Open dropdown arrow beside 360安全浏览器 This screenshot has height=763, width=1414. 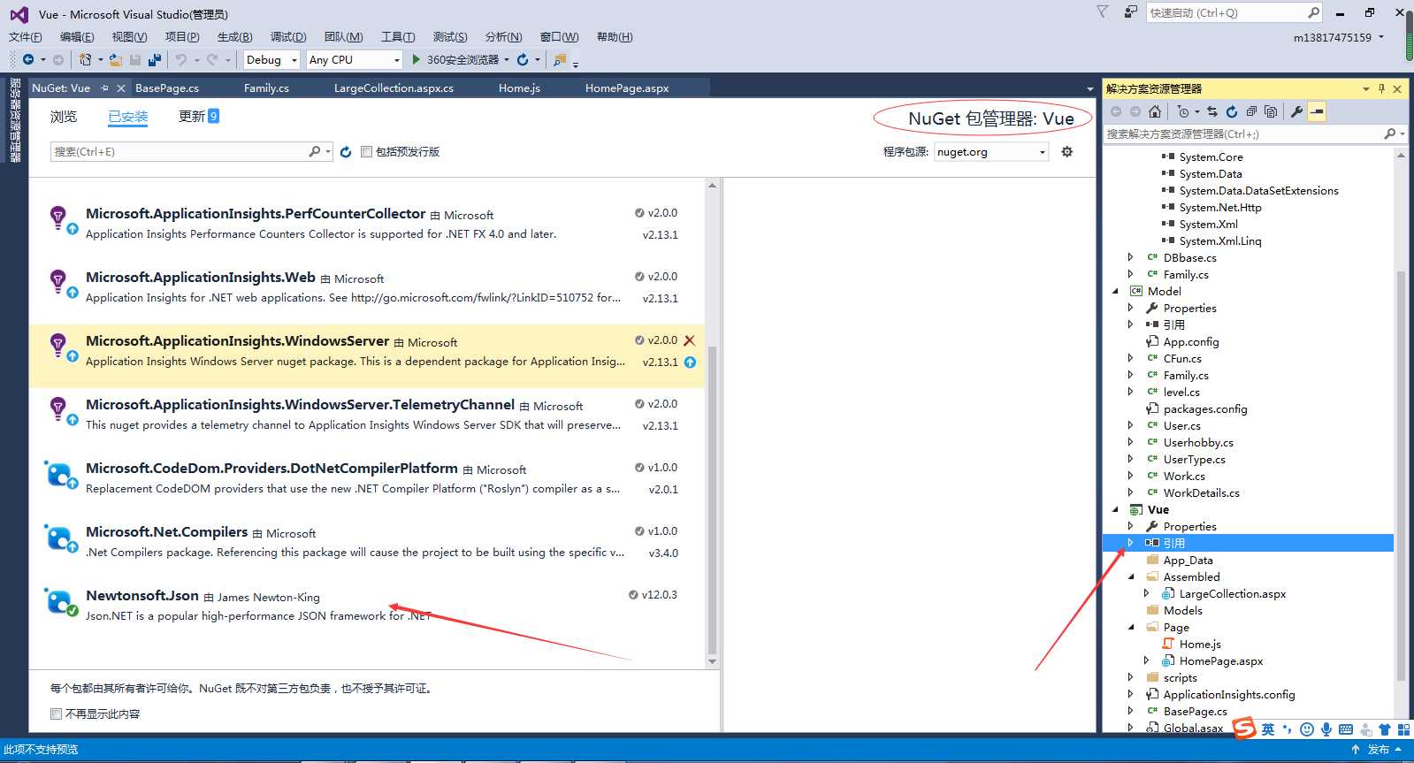click(507, 60)
